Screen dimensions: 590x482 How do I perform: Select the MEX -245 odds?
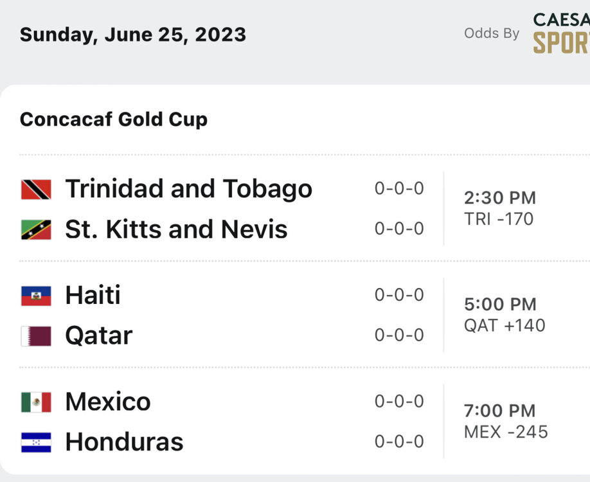pyautogui.click(x=506, y=432)
